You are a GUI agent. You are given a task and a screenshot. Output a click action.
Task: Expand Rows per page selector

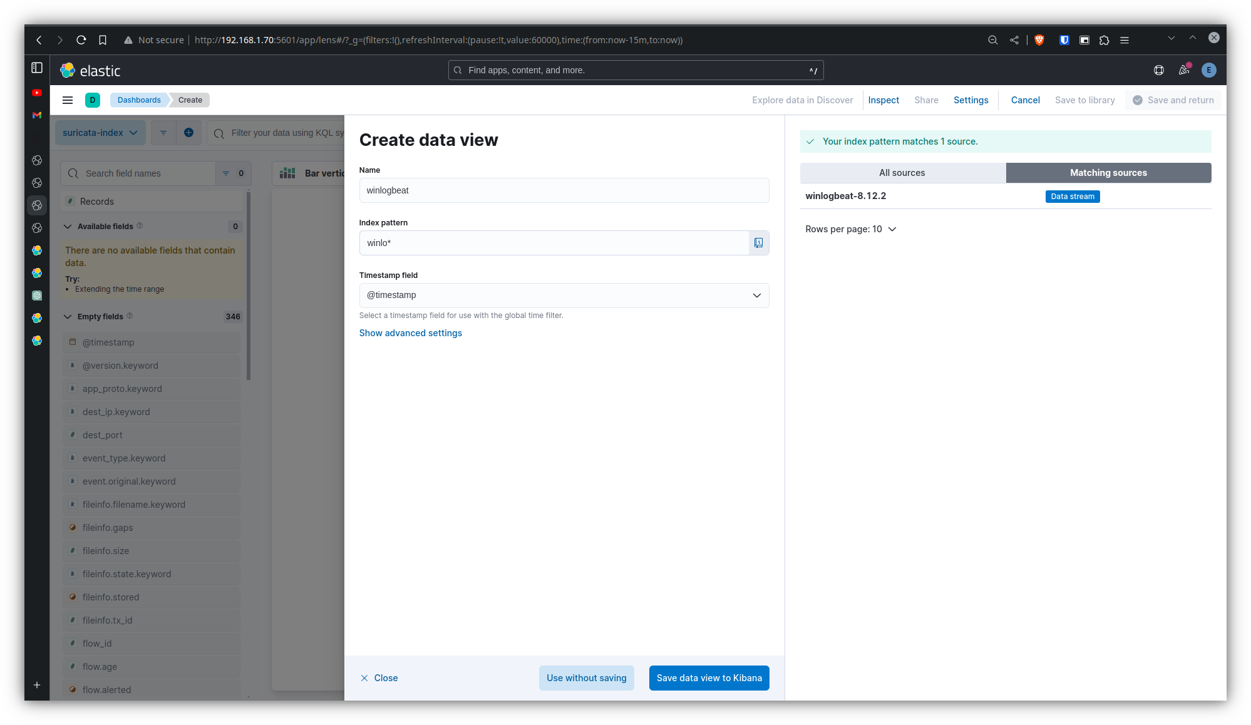(850, 229)
